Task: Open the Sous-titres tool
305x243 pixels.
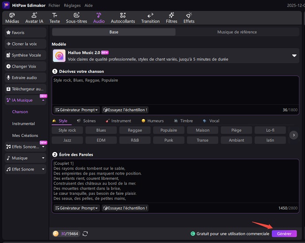Action: point(77,18)
